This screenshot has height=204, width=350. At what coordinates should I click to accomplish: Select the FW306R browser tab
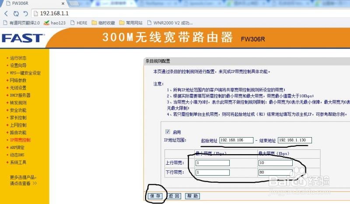pyautogui.click(x=34, y=3)
